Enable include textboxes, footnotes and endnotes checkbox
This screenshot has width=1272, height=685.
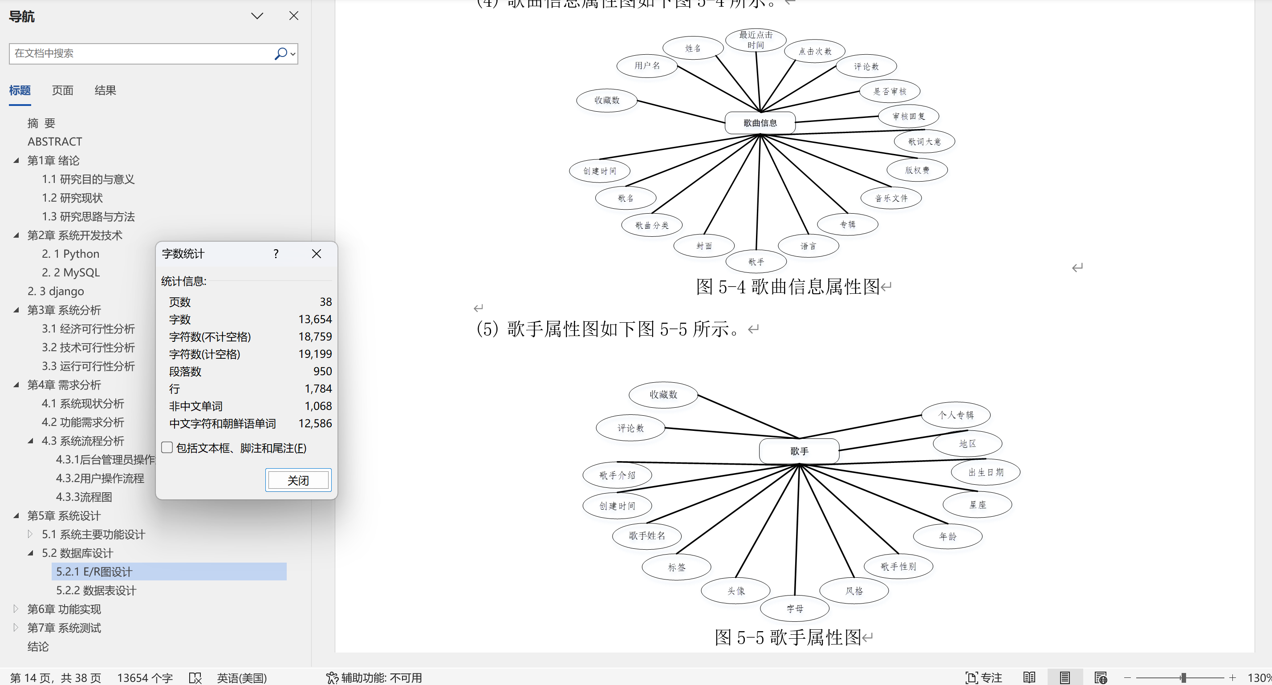coord(167,448)
